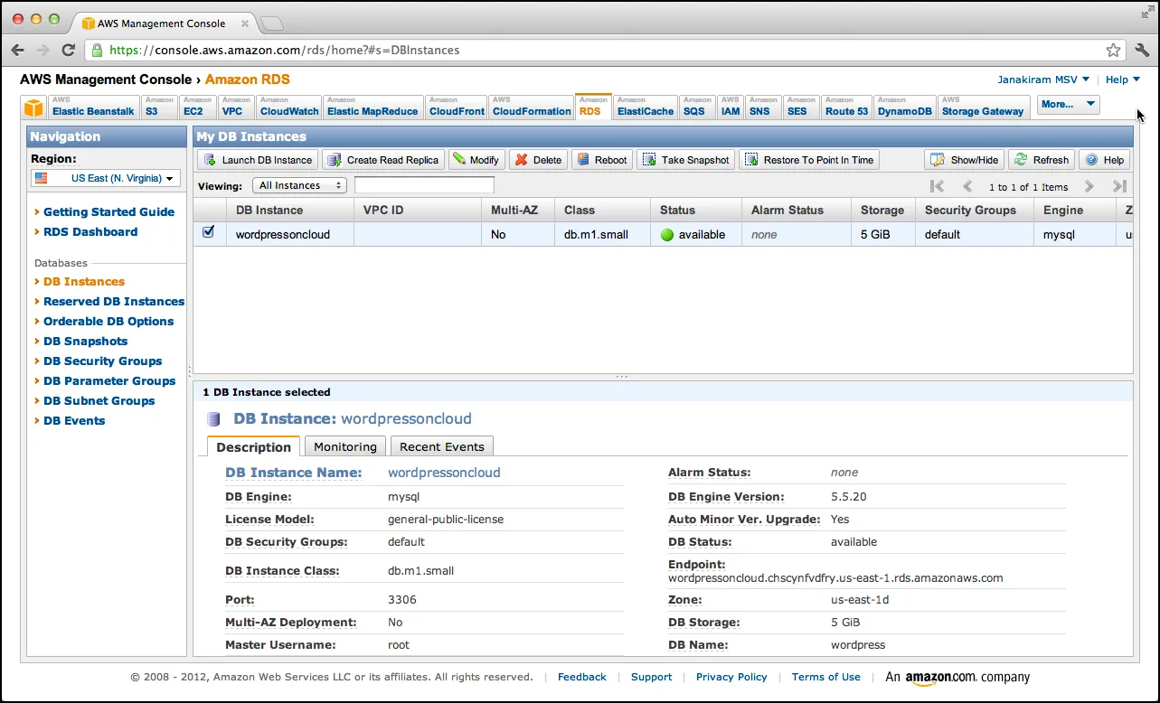Select the Description tab
This screenshot has height=703, width=1160.
[x=253, y=446]
